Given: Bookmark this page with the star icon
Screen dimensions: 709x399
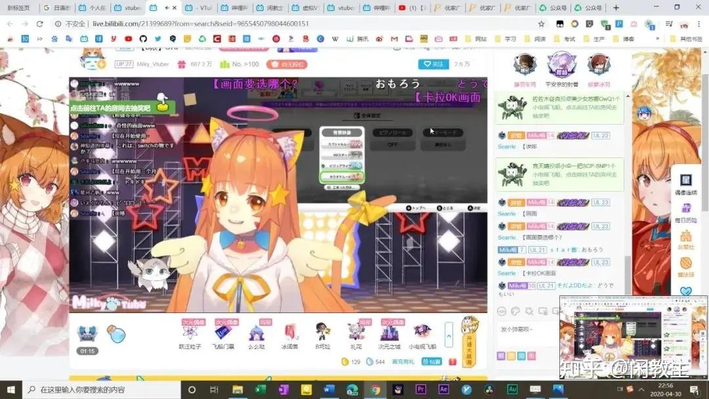Looking at the screenshot, I should pyautogui.click(x=541, y=24).
